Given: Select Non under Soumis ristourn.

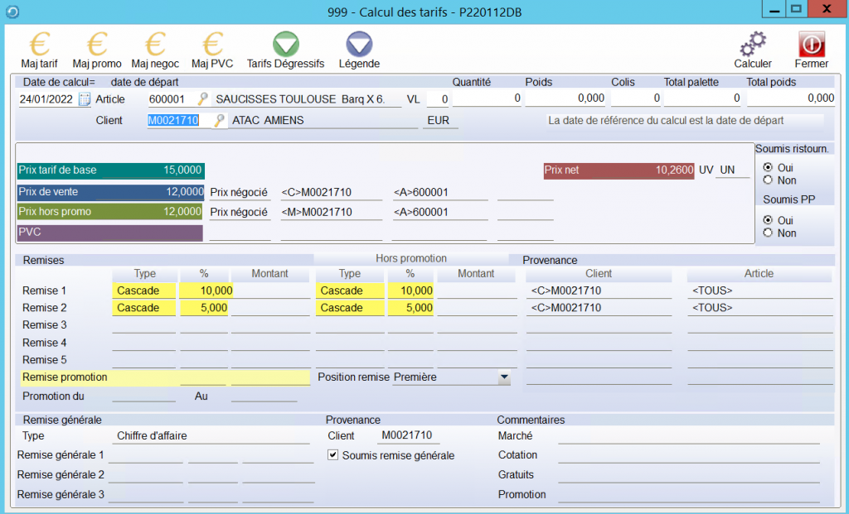Looking at the screenshot, I should pyautogui.click(x=768, y=180).
